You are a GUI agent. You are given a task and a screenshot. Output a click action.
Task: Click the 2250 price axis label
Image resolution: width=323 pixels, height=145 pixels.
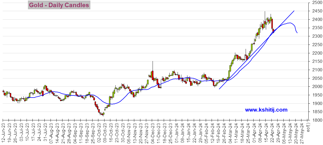pyautogui.click(x=317, y=45)
